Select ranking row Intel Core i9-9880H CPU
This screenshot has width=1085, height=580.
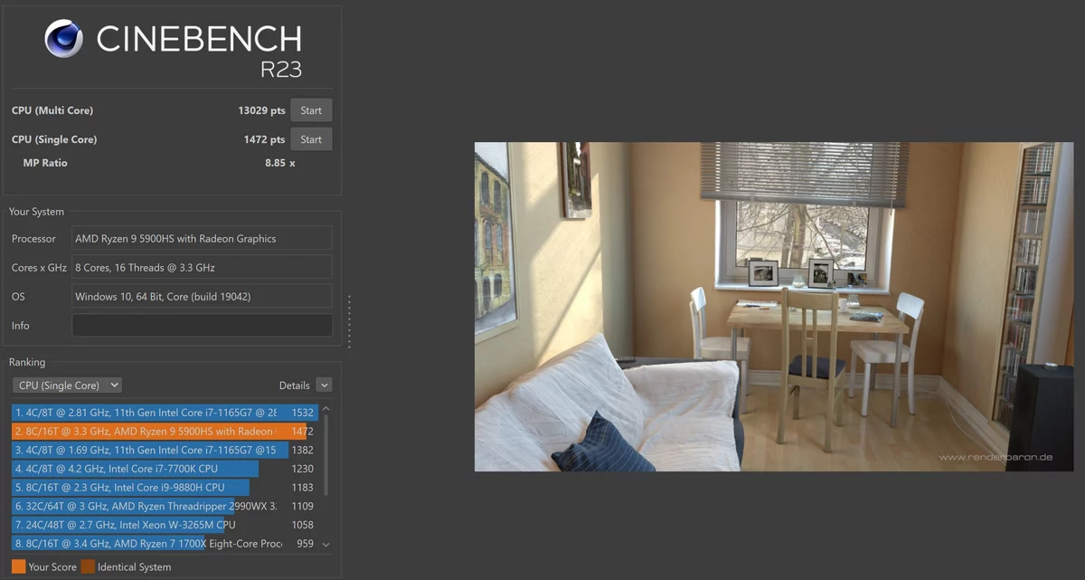coord(165,488)
